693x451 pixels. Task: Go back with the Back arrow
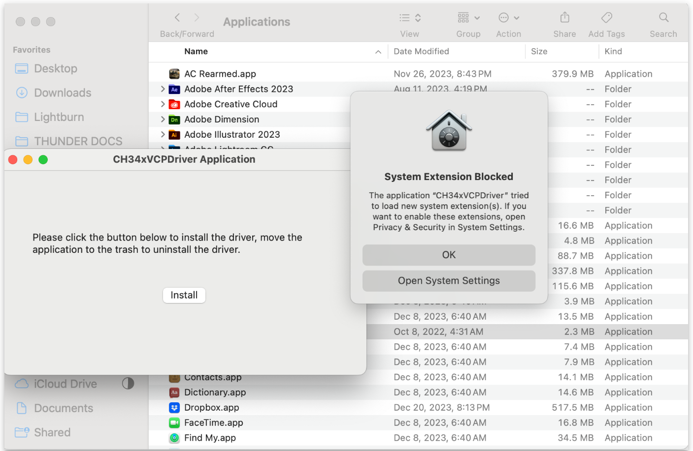point(177,18)
